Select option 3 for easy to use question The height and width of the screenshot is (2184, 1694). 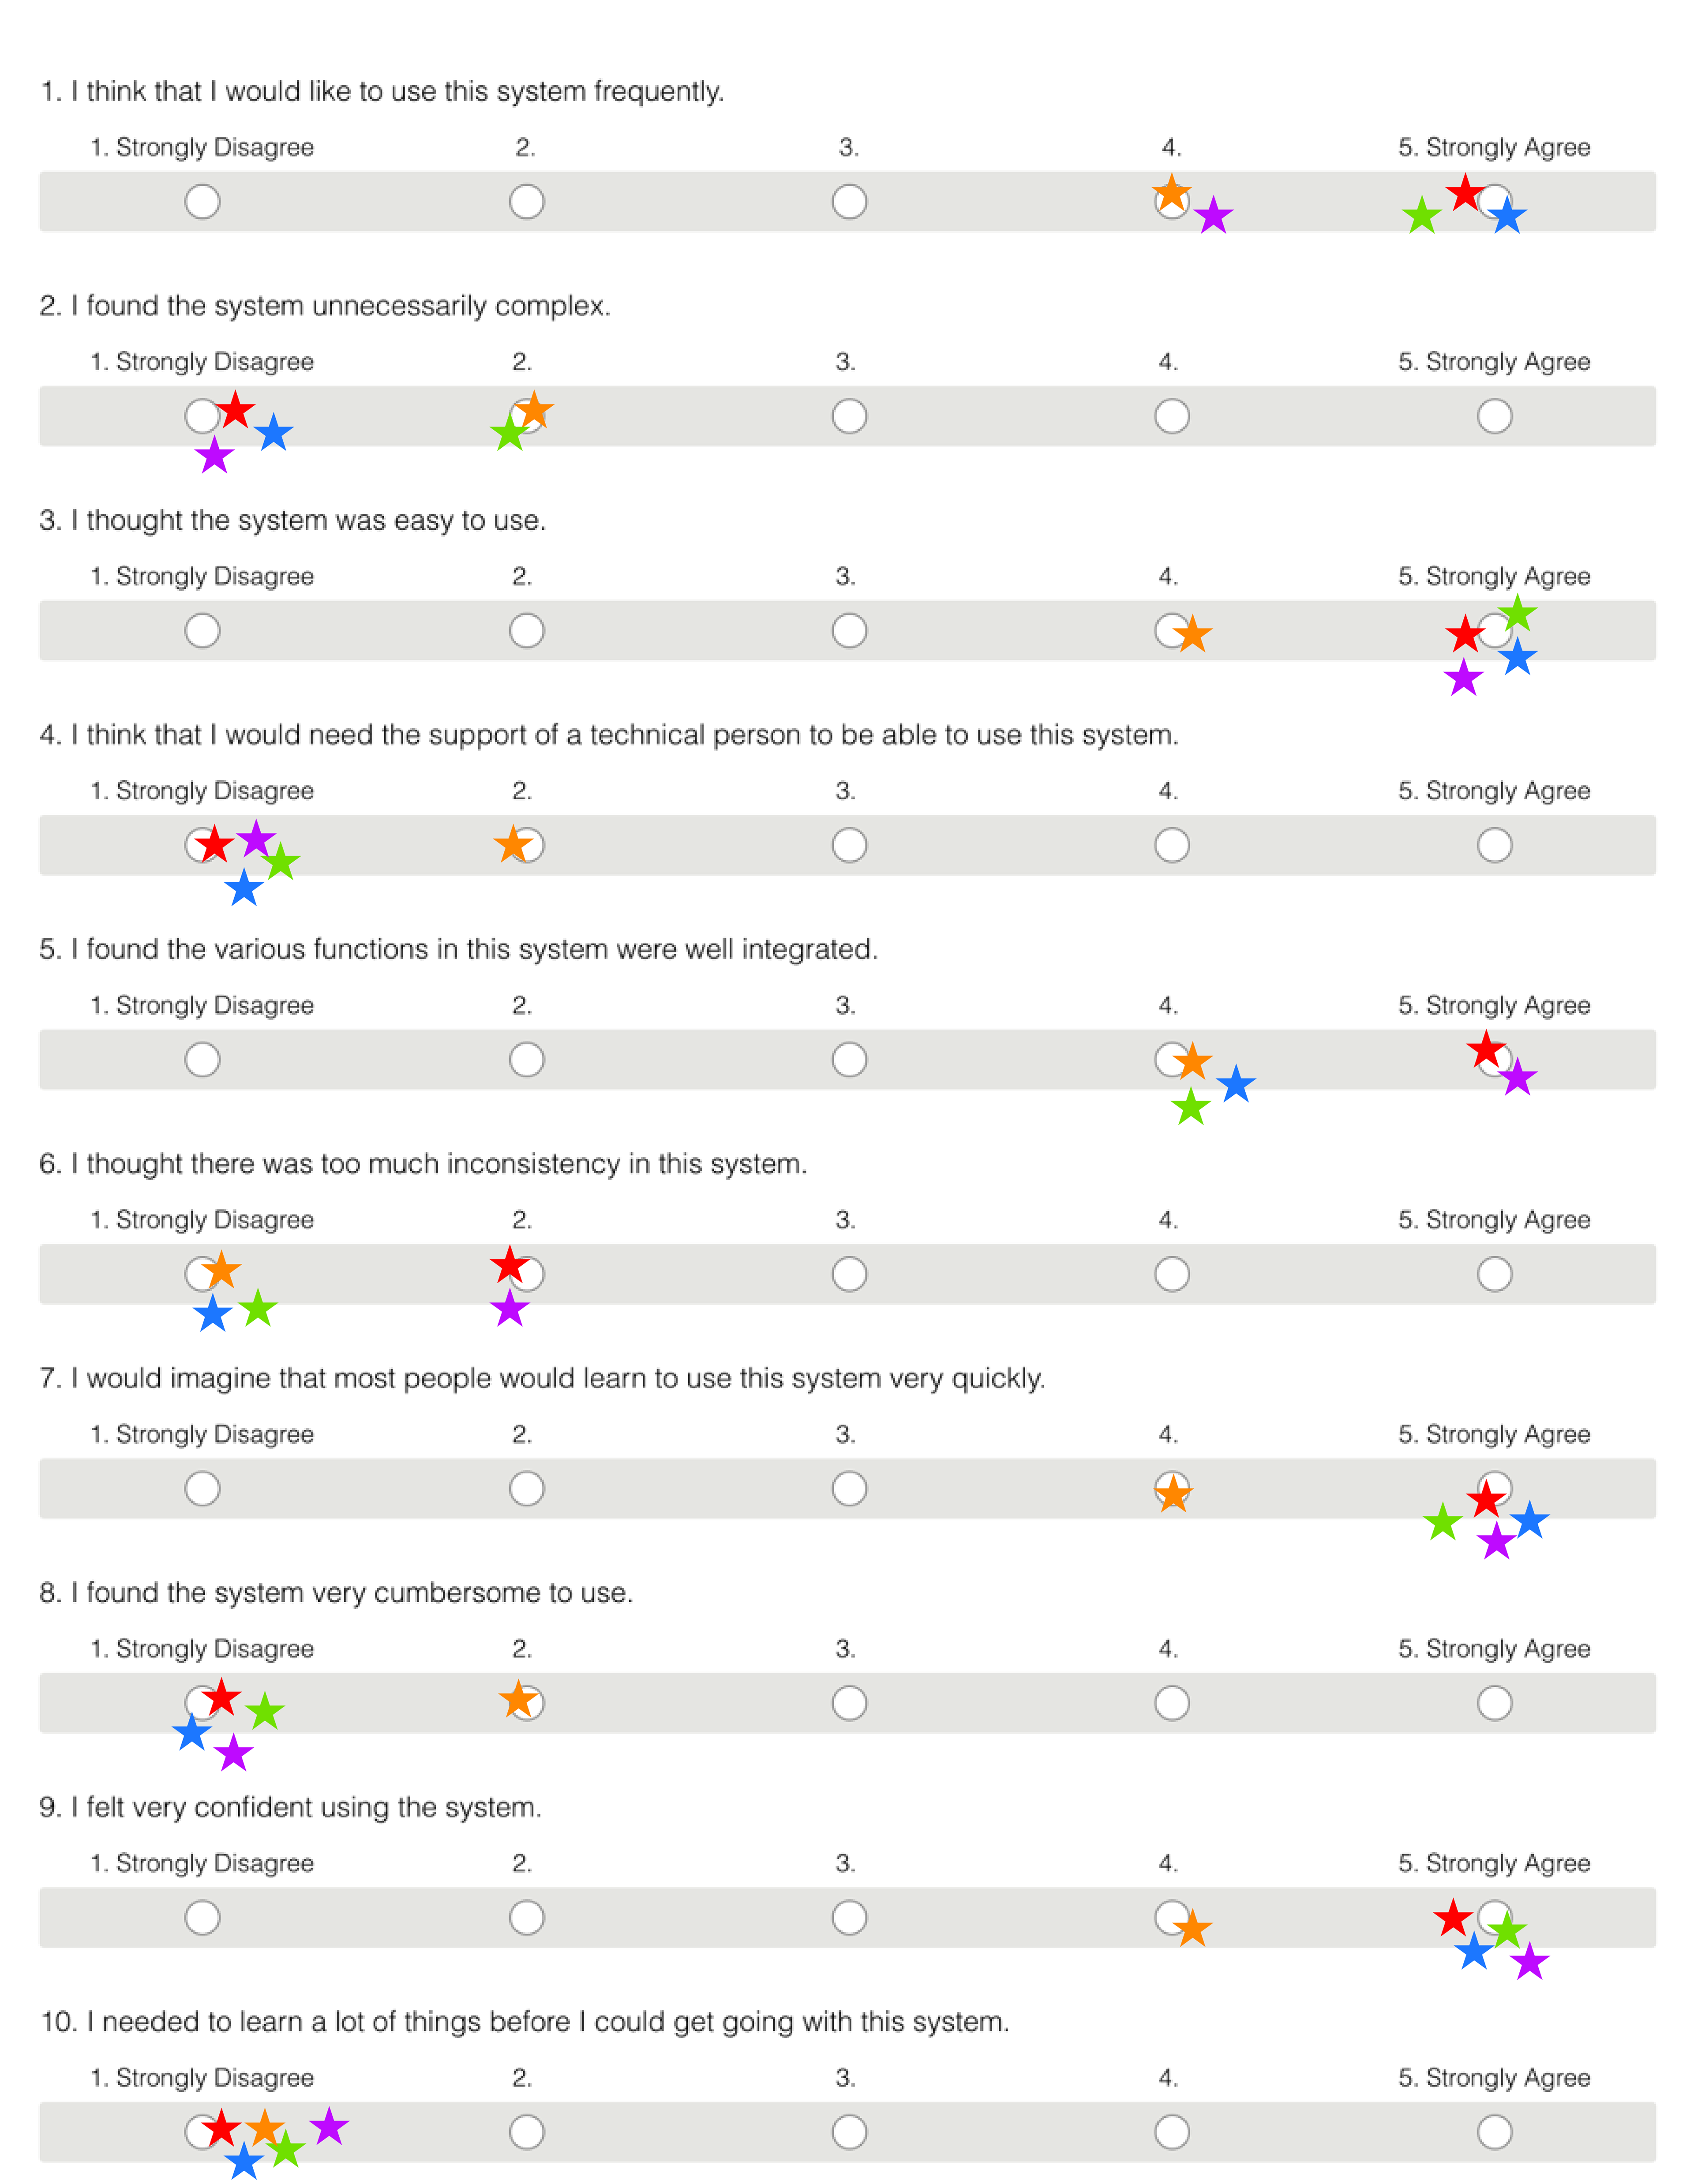click(x=849, y=631)
